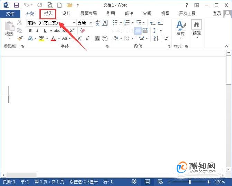
Task: Toggle superscript x² formatting
Action: pyautogui.click(x=72, y=30)
